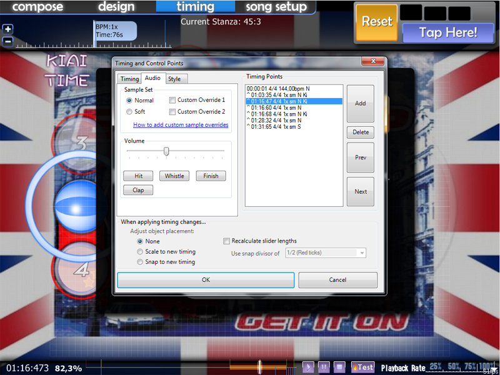
Task: Switch to the Audio tab in dialog
Action: (x=152, y=77)
